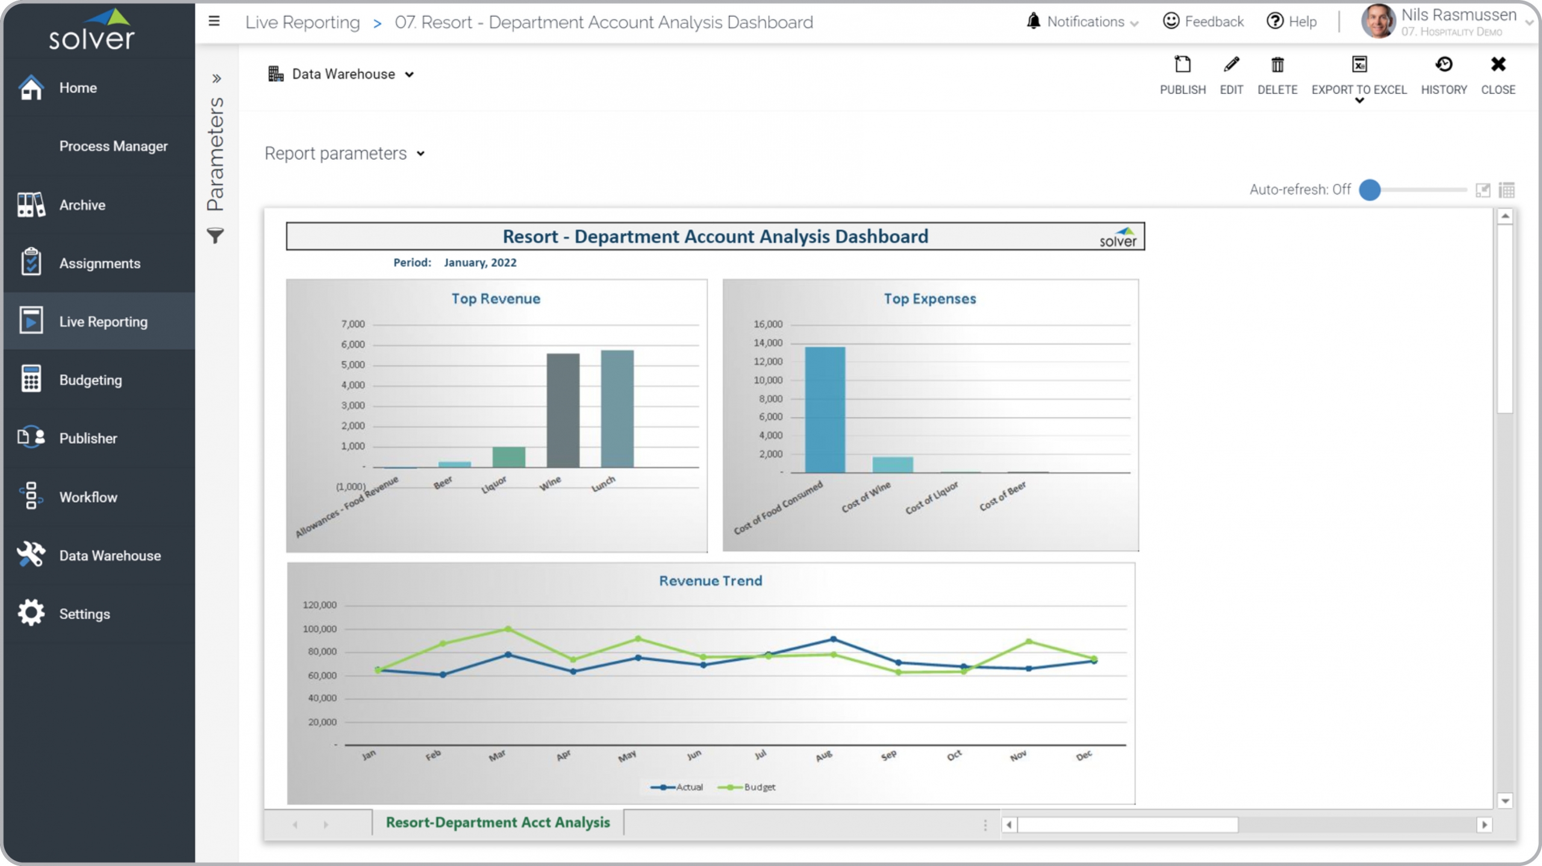
Task: Expand the Parameters side panel
Action: point(217,78)
